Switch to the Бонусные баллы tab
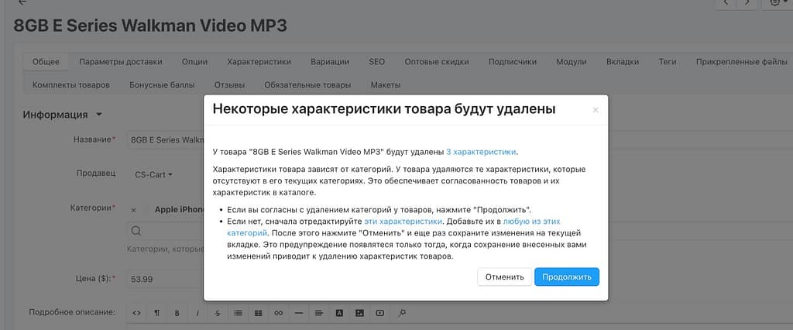This screenshot has width=793, height=330. tap(162, 84)
